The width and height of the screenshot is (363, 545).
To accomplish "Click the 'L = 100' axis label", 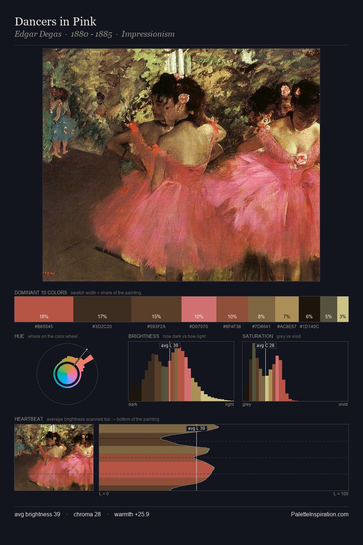I will [x=341, y=494].
